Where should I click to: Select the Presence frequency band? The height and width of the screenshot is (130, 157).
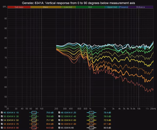(x=124, y=7)
